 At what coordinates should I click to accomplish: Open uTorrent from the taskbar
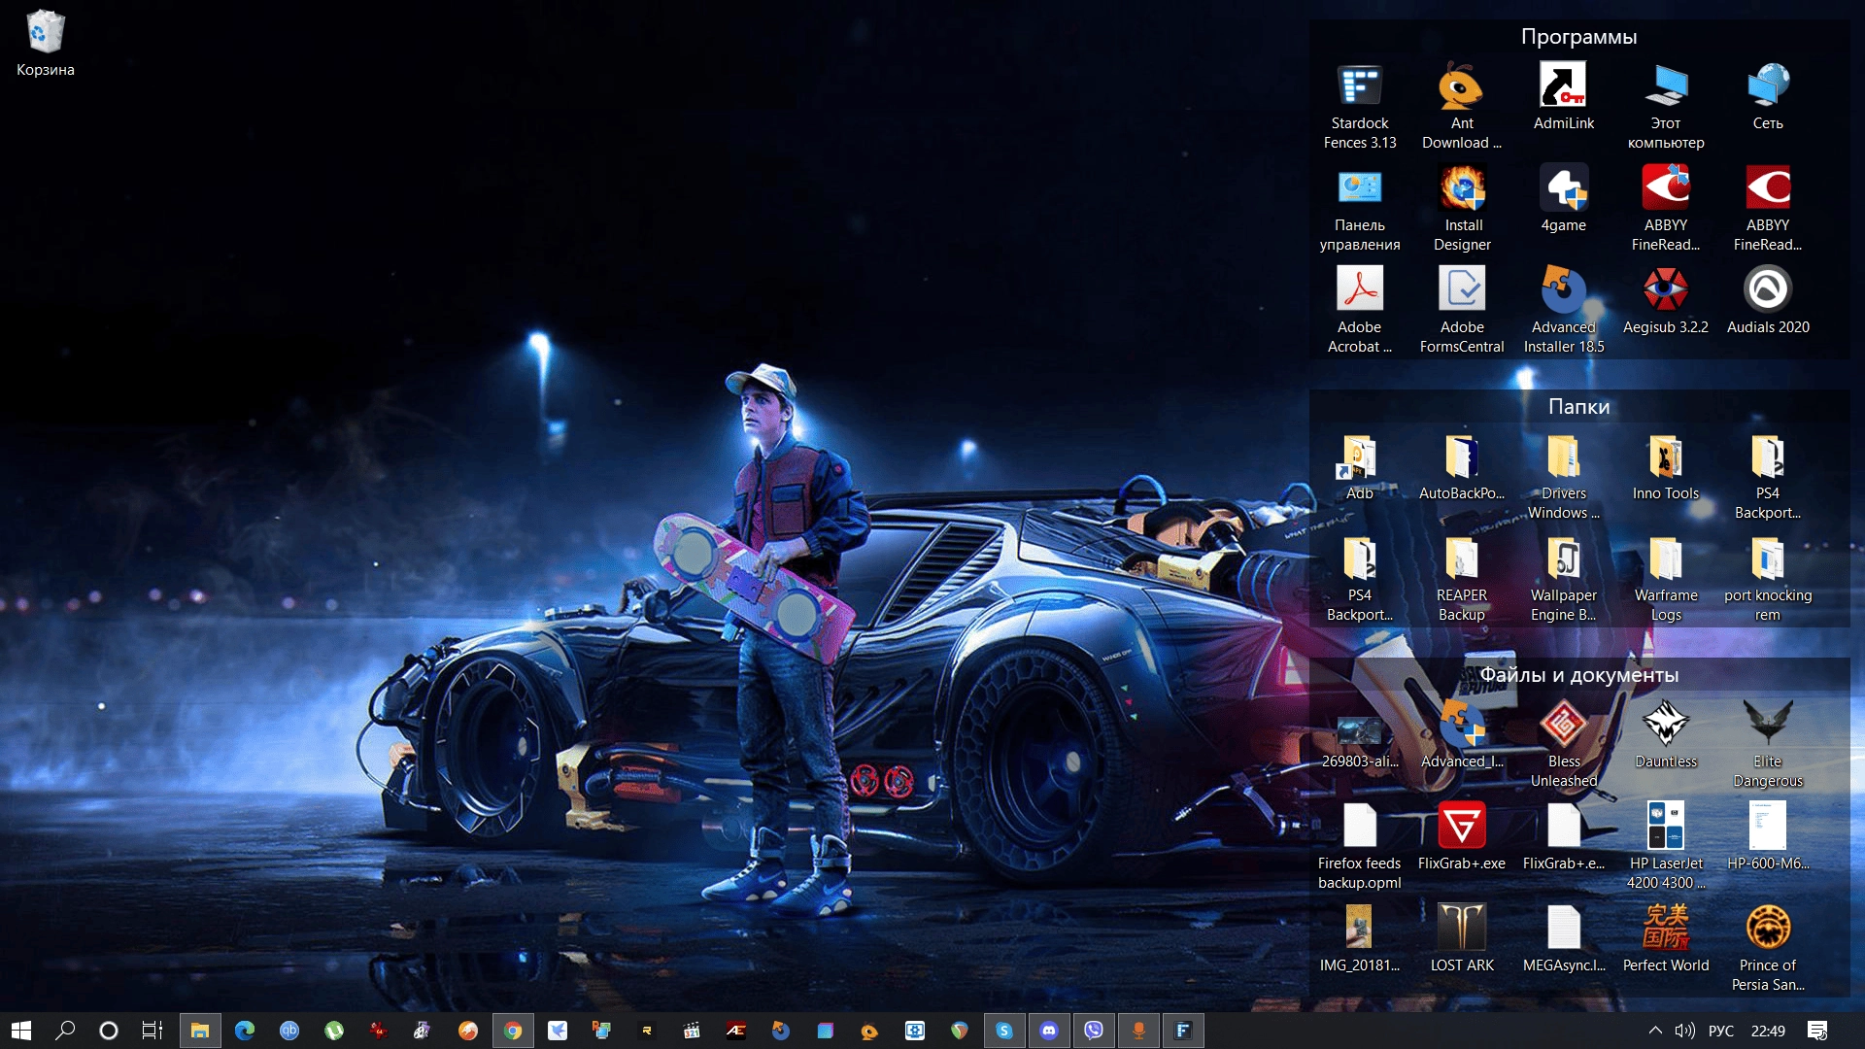tap(334, 1031)
